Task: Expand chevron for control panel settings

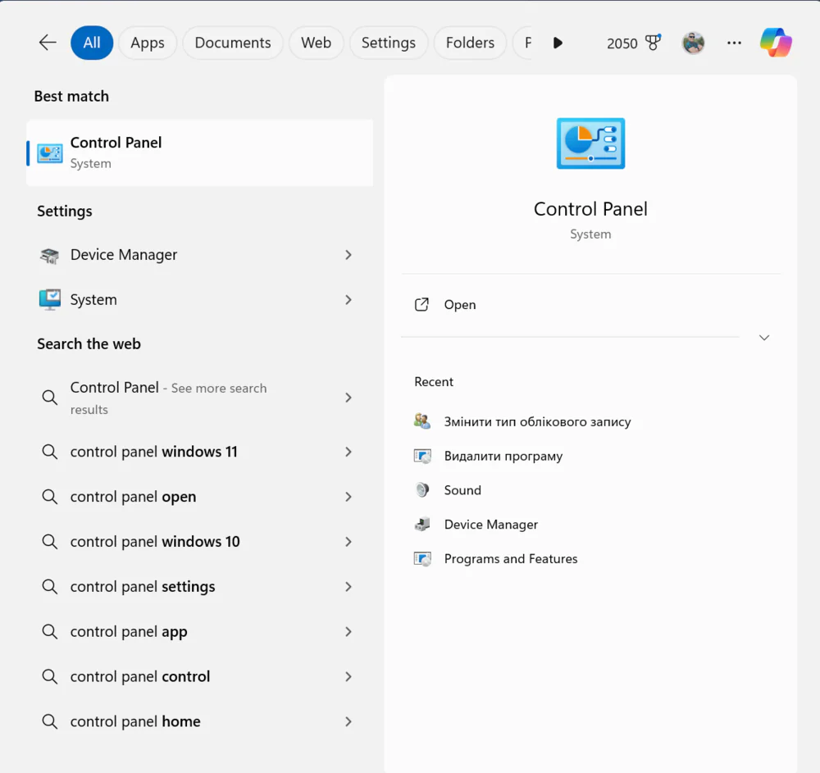Action: tap(348, 586)
